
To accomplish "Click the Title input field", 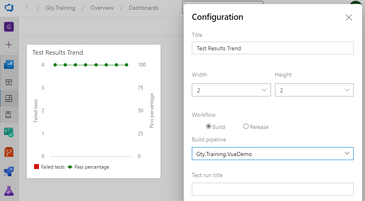I will pyautogui.click(x=273, y=48).
